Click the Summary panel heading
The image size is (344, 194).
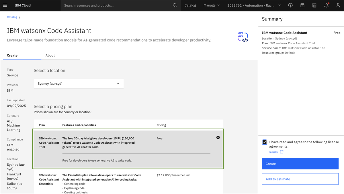[272, 19]
